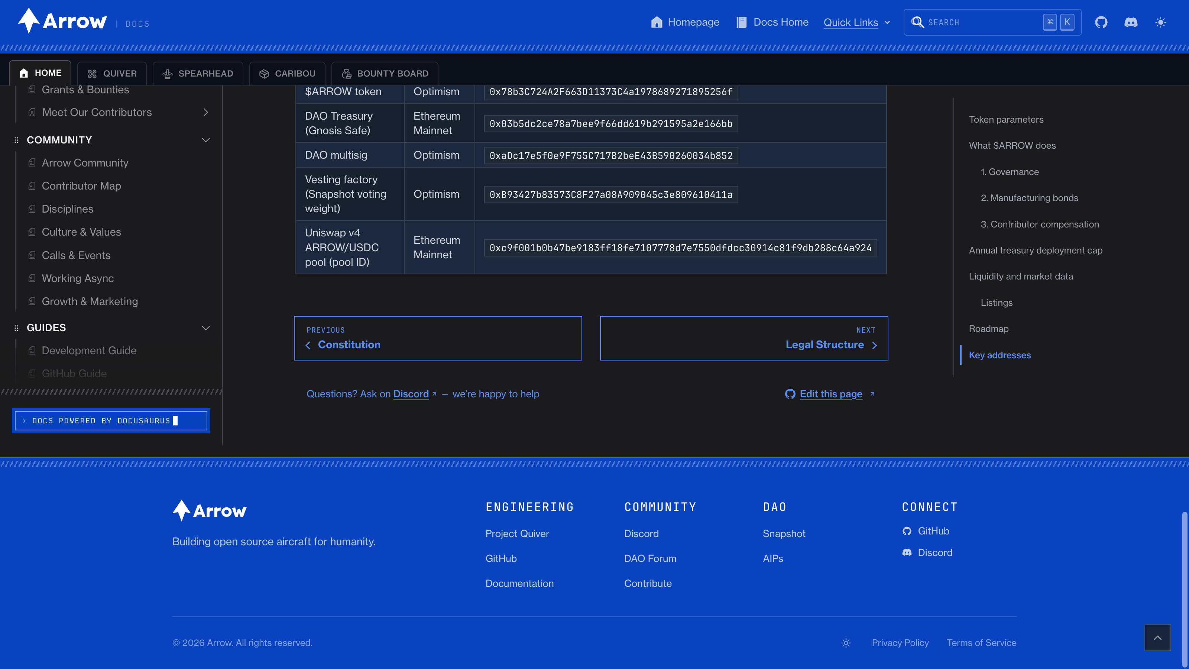The image size is (1189, 669).
Task: Toggle light/dark theme sun icon in header
Action: point(1161,22)
